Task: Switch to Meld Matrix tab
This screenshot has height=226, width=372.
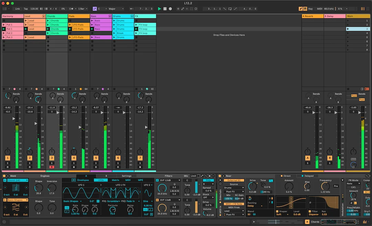Action: pos(115,180)
